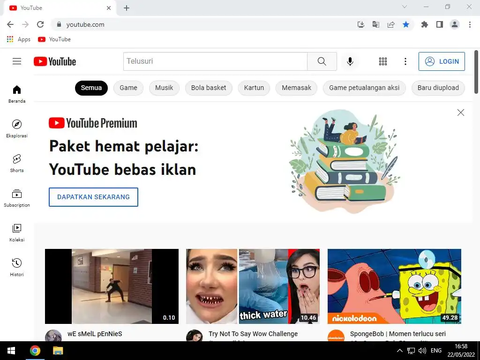Click the YouTube logo in the header
The image size is (480, 360).
click(55, 61)
